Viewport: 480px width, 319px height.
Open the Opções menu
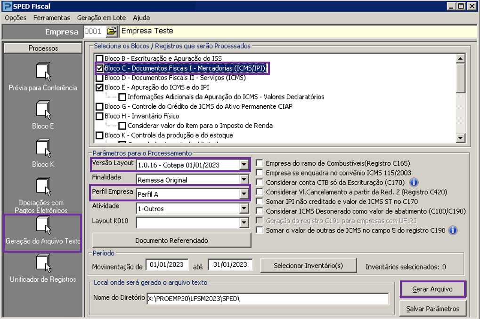pos(16,18)
